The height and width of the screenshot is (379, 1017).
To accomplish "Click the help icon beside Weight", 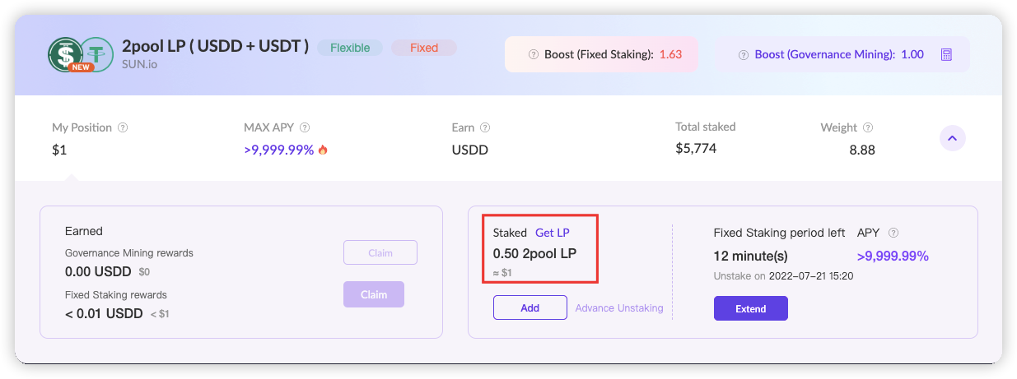I will point(868,127).
